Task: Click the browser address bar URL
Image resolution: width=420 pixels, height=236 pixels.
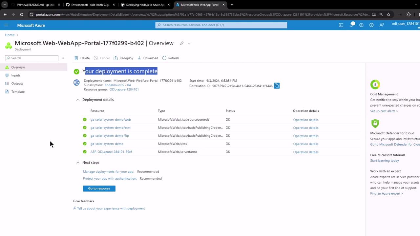Action: click(203, 14)
